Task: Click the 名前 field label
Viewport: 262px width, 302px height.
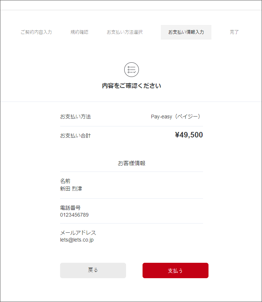Action: tap(65, 181)
